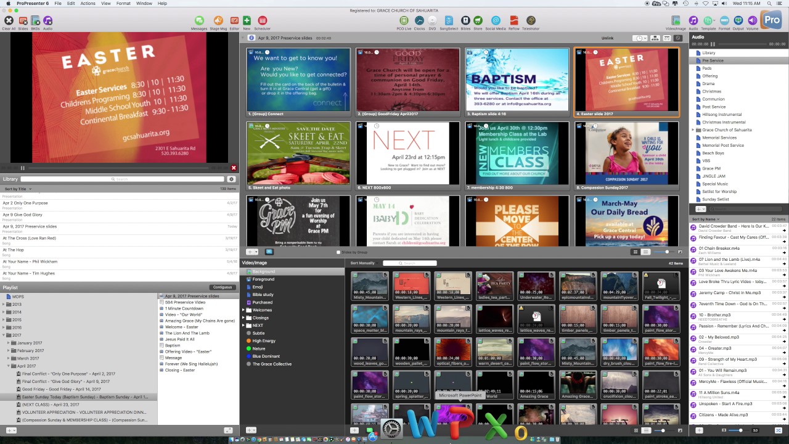Open the Telestrator tool
This screenshot has width=789, height=444.
(531, 21)
